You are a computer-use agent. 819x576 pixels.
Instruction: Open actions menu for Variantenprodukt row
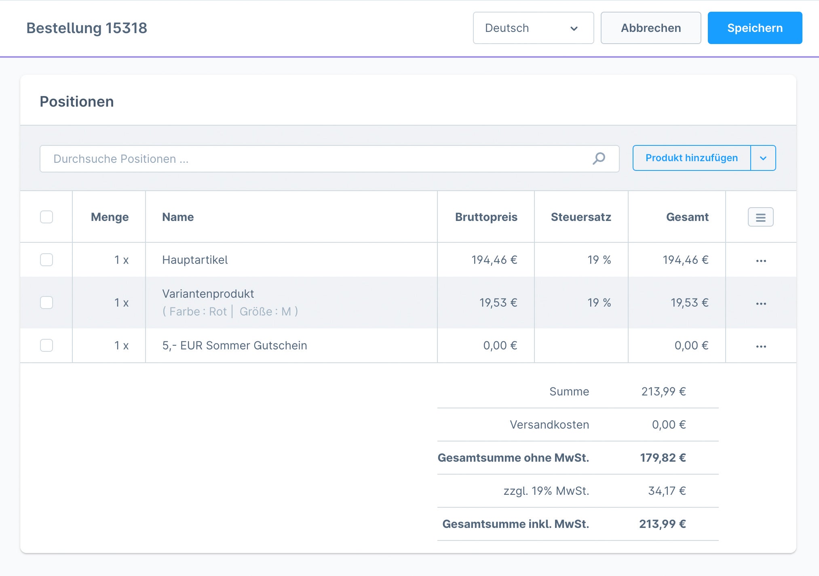click(761, 303)
